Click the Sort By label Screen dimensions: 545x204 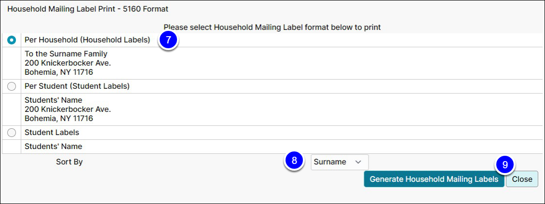tap(69, 162)
